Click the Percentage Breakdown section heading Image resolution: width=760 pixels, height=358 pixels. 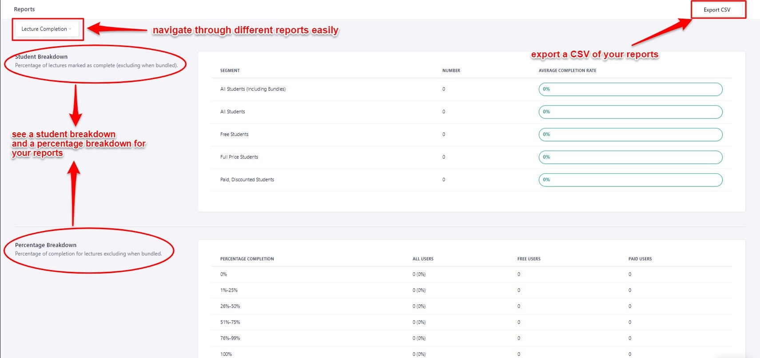(x=46, y=245)
